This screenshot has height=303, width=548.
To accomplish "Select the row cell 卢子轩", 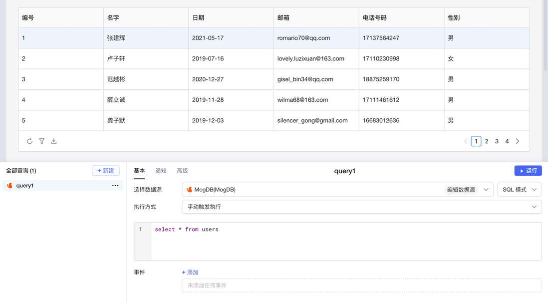I will point(146,59).
